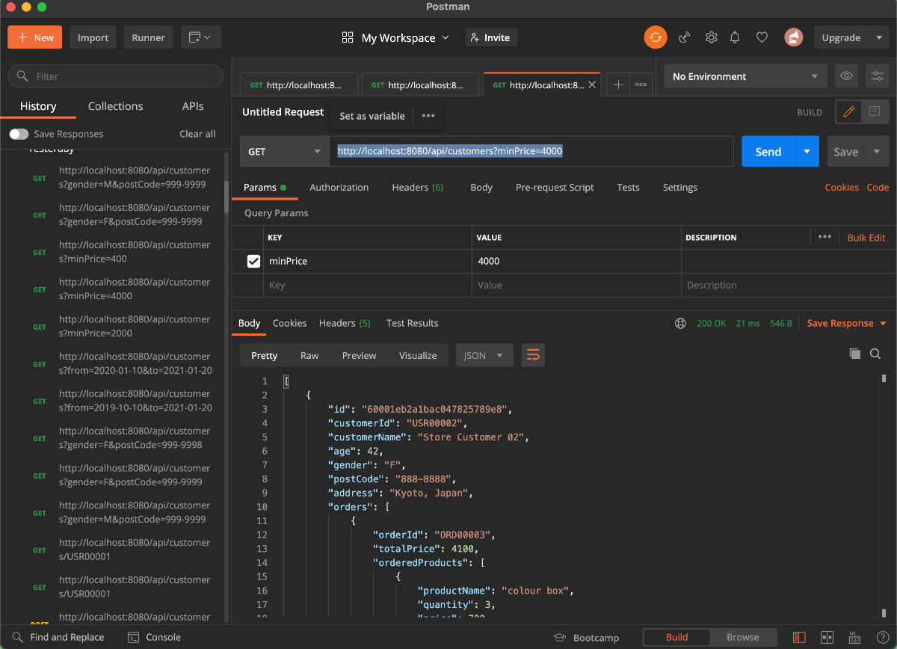Open the Cookies link
The image size is (897, 649).
point(842,187)
